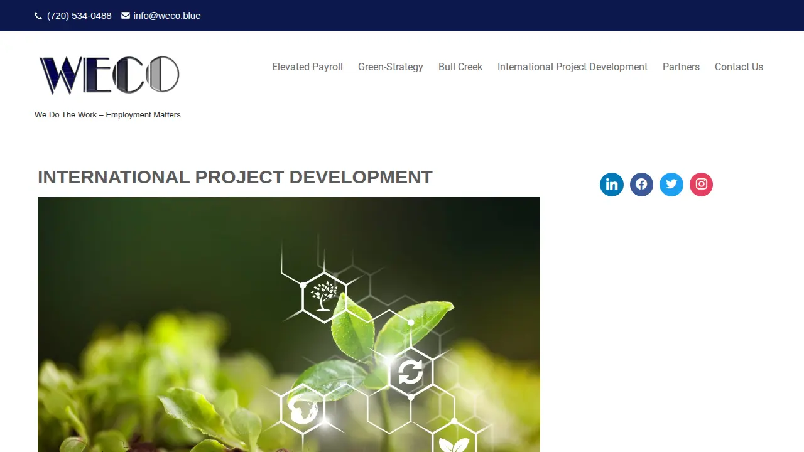The width and height of the screenshot is (804, 452).
Task: Email info@weco.blue link
Action: 167,16
